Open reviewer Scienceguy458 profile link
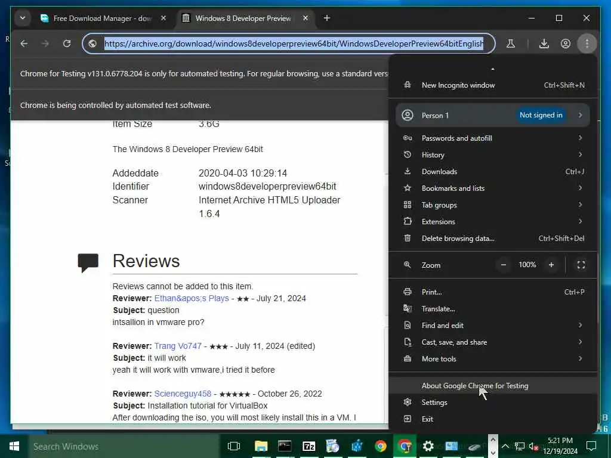 (x=183, y=394)
